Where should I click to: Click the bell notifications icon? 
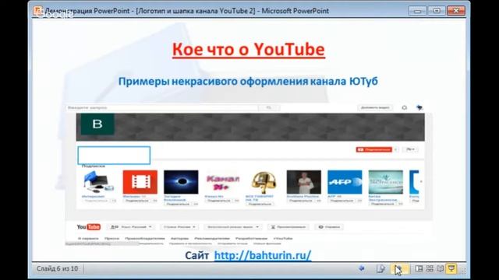point(404,107)
